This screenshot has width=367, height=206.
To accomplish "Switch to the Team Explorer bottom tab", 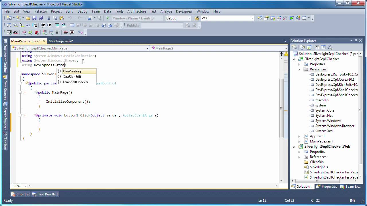I will tap(350, 187).
